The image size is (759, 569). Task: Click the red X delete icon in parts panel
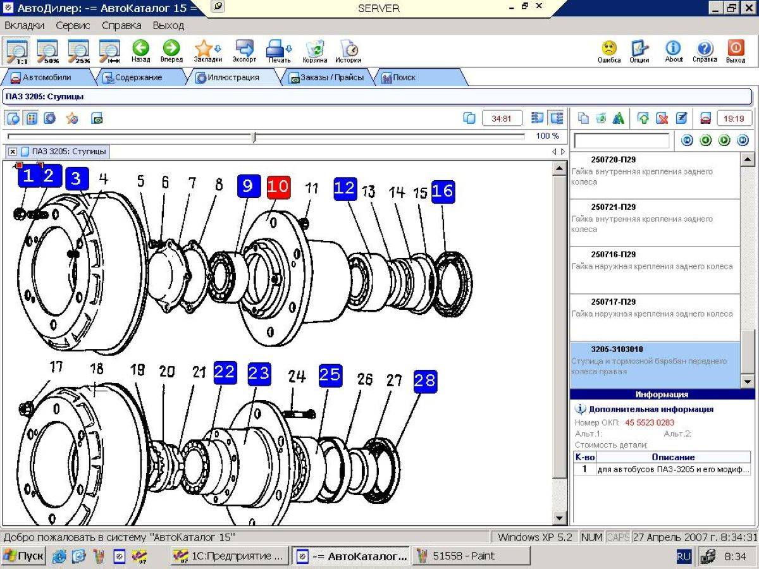click(662, 118)
